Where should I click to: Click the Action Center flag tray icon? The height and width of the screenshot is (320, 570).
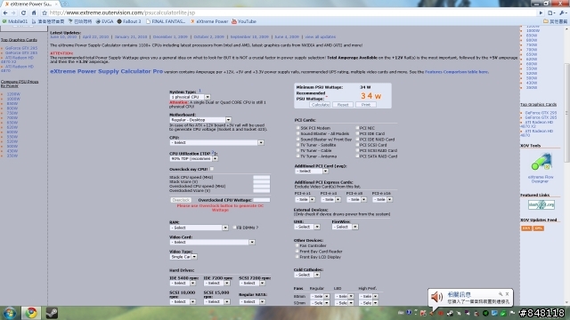pos(512,313)
